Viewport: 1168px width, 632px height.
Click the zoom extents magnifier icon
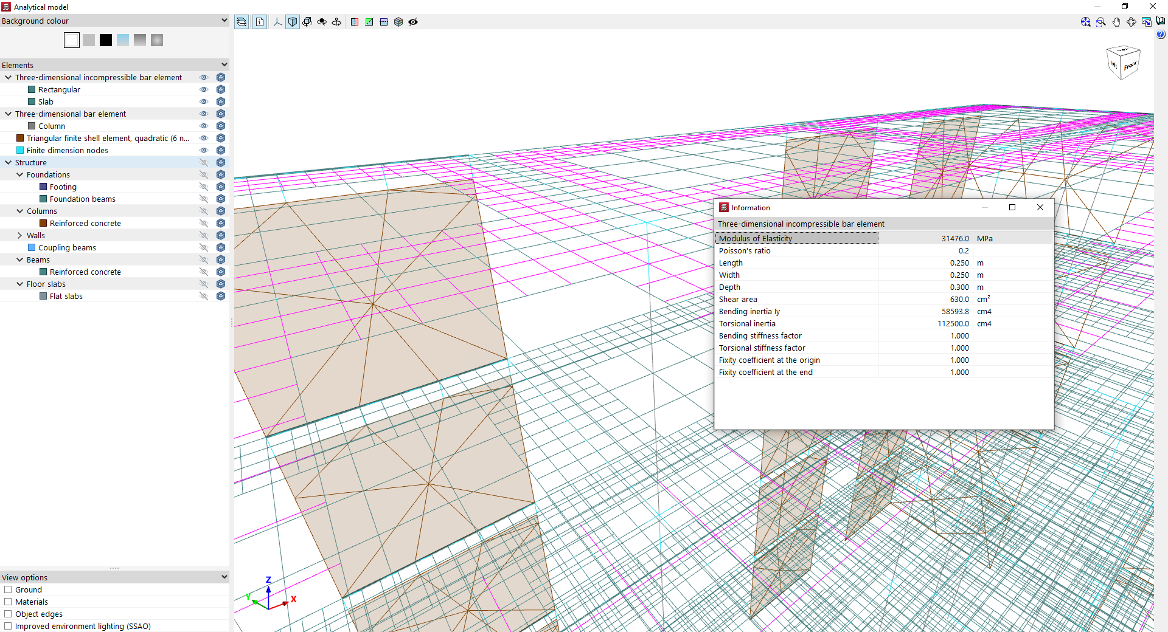[1086, 22]
